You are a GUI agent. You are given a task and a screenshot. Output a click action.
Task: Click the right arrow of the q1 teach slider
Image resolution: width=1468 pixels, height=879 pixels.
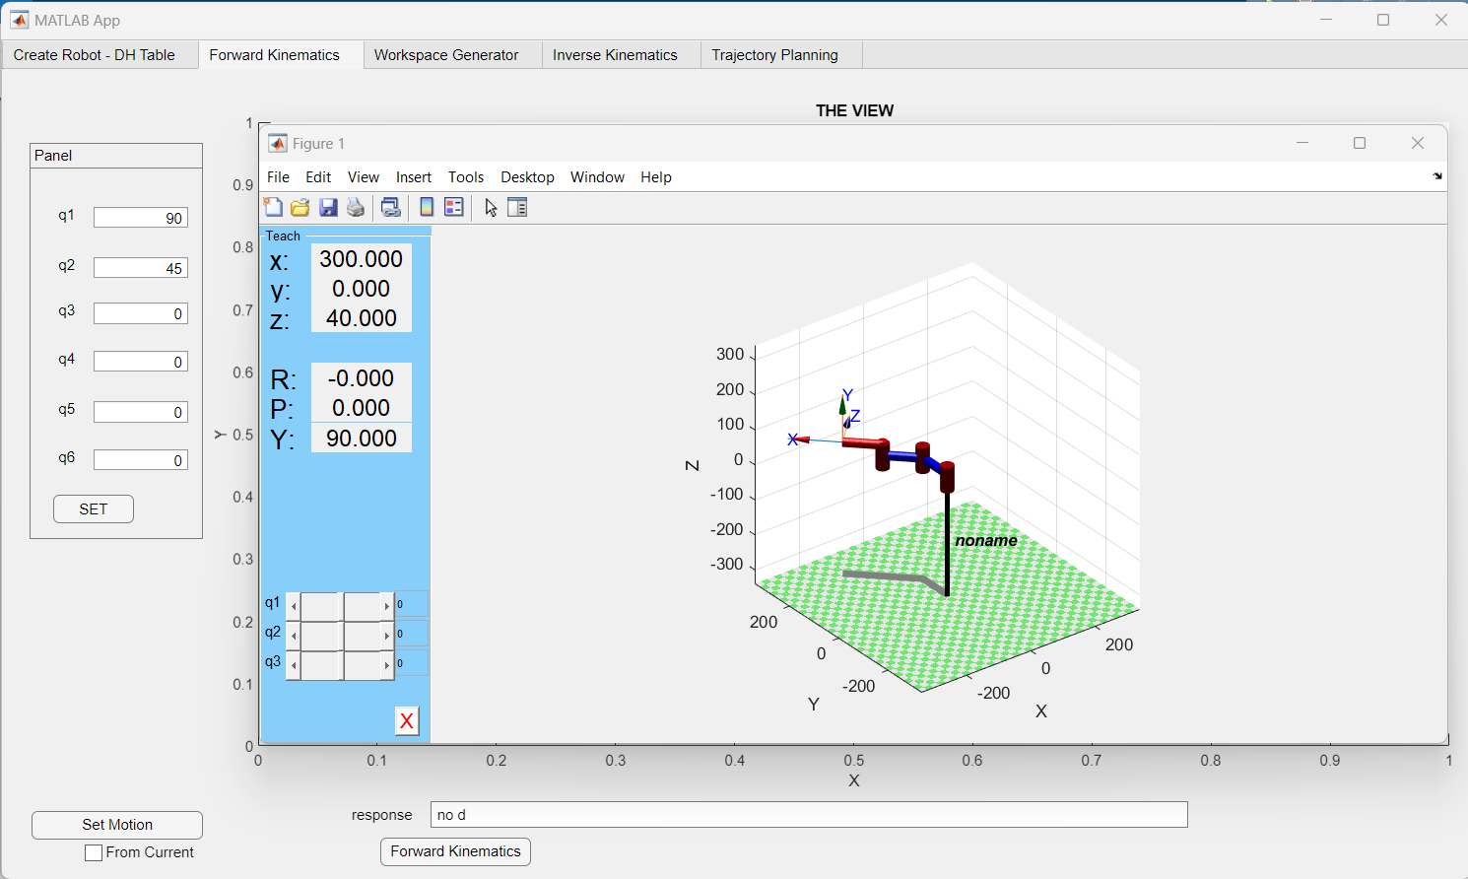[x=387, y=606]
